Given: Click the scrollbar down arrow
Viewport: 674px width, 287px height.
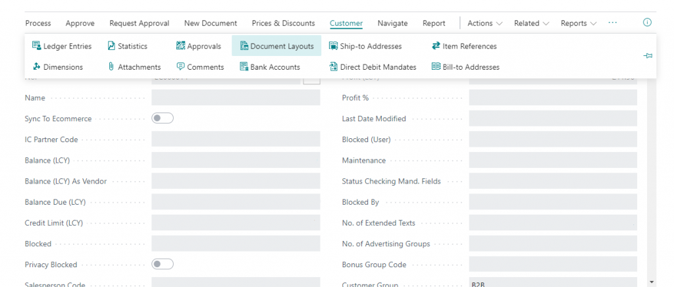Looking at the screenshot, I should [652, 282].
